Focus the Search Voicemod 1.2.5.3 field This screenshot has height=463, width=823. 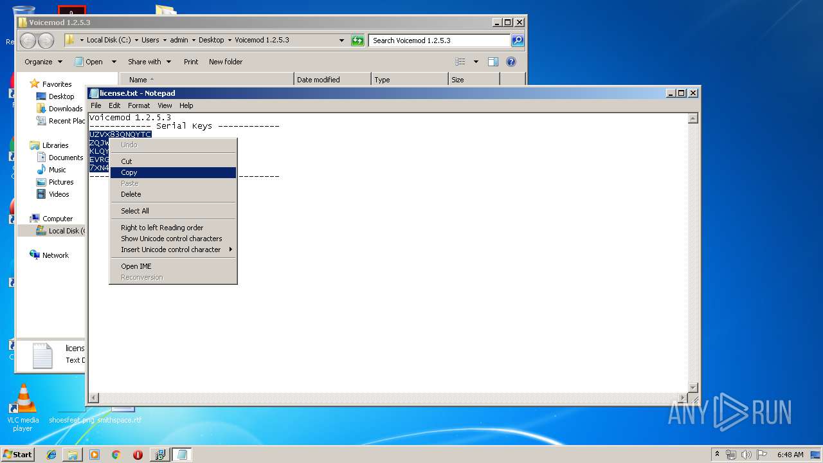tap(440, 41)
